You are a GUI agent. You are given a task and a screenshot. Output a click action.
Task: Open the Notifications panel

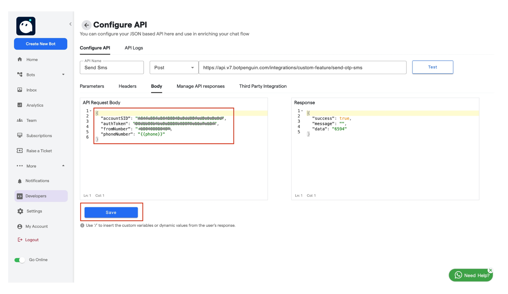pos(37,180)
